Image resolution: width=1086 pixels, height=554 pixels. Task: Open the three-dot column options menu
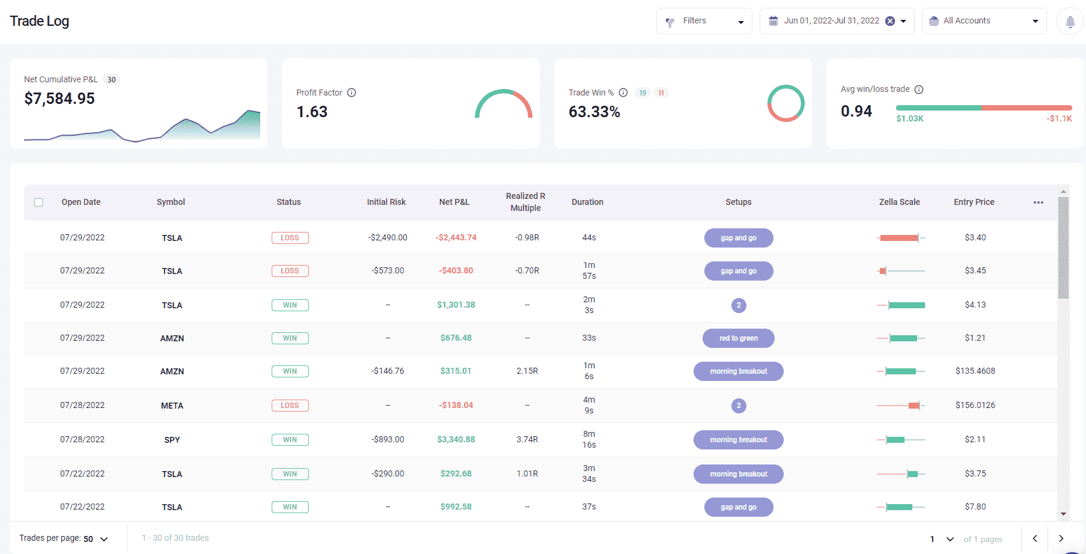(1038, 202)
